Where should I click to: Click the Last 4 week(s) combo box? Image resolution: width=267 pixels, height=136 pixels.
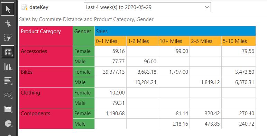(x=147, y=7)
